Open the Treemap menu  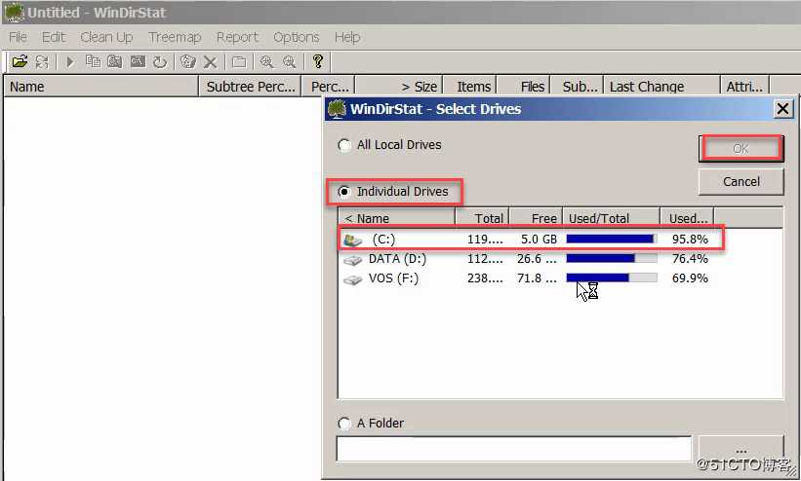[175, 37]
